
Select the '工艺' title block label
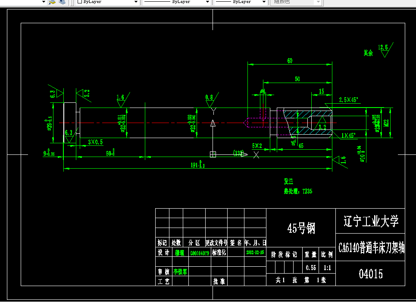pyautogui.click(x=164, y=281)
